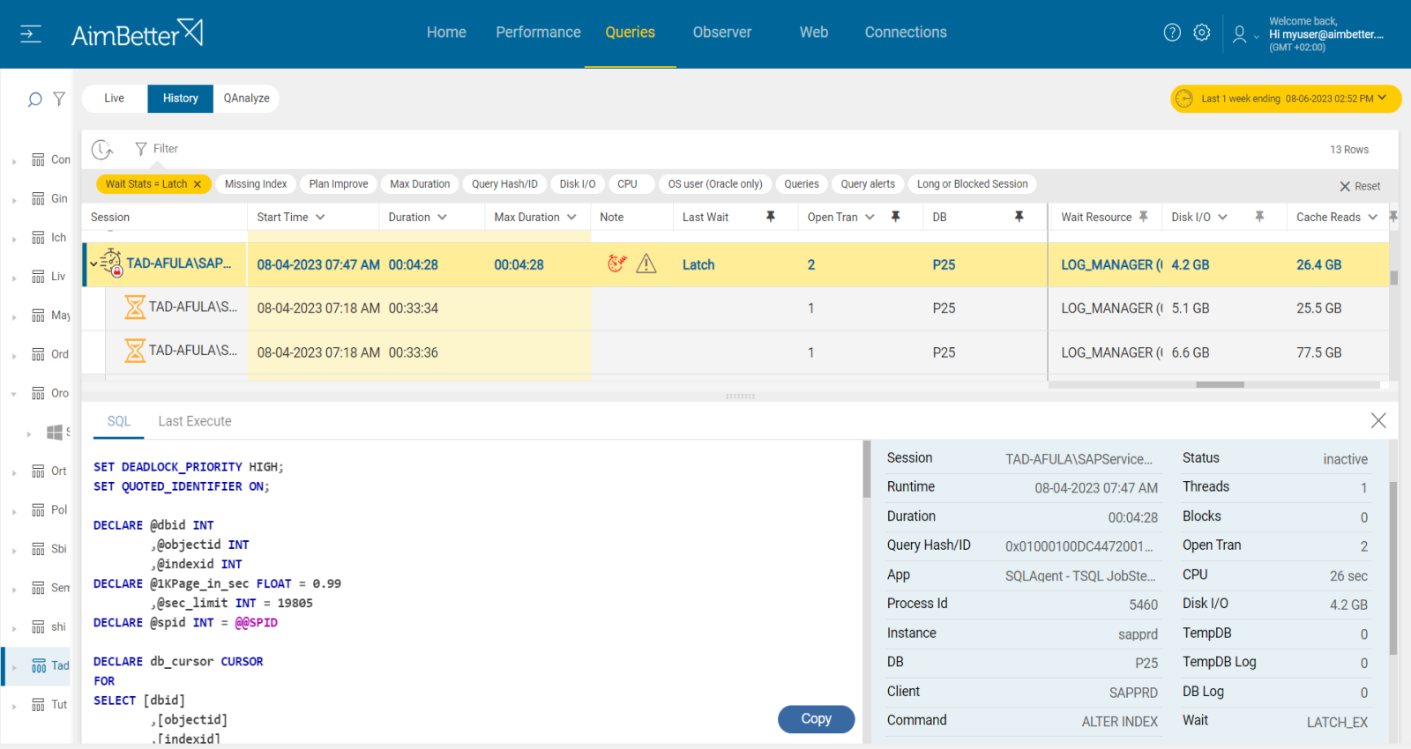Click the details panel vertical scrollbar
Image resolution: width=1411 pixels, height=749 pixels.
[1393, 568]
